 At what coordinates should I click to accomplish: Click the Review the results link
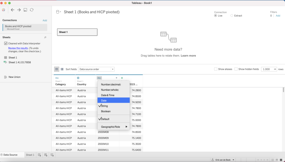(x=18, y=48)
